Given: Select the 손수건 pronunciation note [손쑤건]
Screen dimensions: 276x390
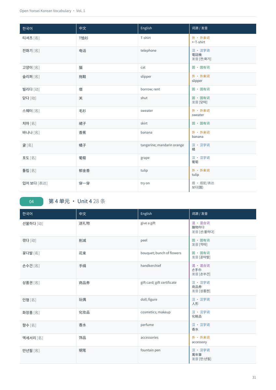Looking at the screenshot, I should point(201,274).
